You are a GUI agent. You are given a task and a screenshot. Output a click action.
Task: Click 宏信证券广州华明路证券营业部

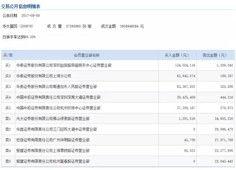click(53, 140)
